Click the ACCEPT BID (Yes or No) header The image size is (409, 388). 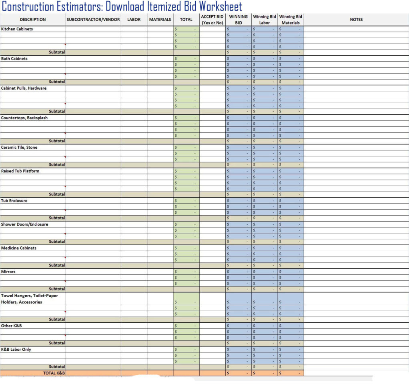pyautogui.click(x=212, y=19)
